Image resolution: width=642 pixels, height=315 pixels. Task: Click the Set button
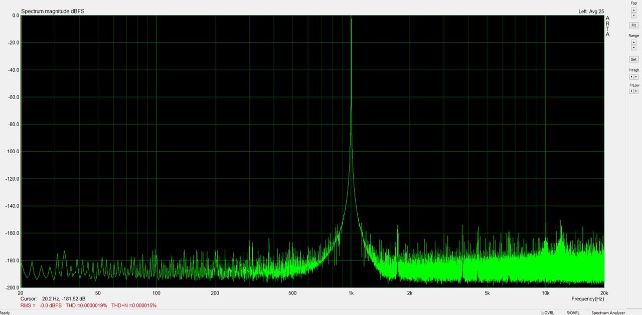pos(634,59)
